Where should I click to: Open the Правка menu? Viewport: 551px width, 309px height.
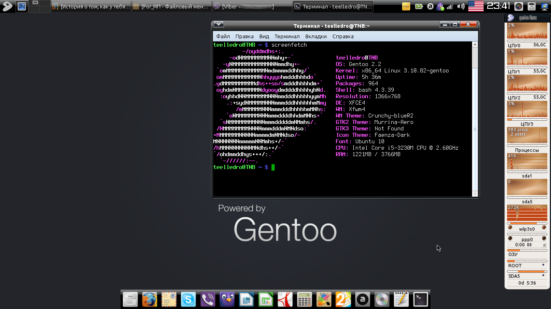click(x=244, y=36)
